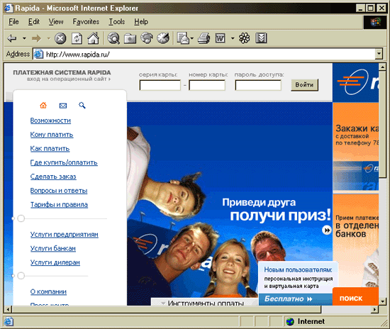Click the Windows logo throbber icon

click(376, 22)
